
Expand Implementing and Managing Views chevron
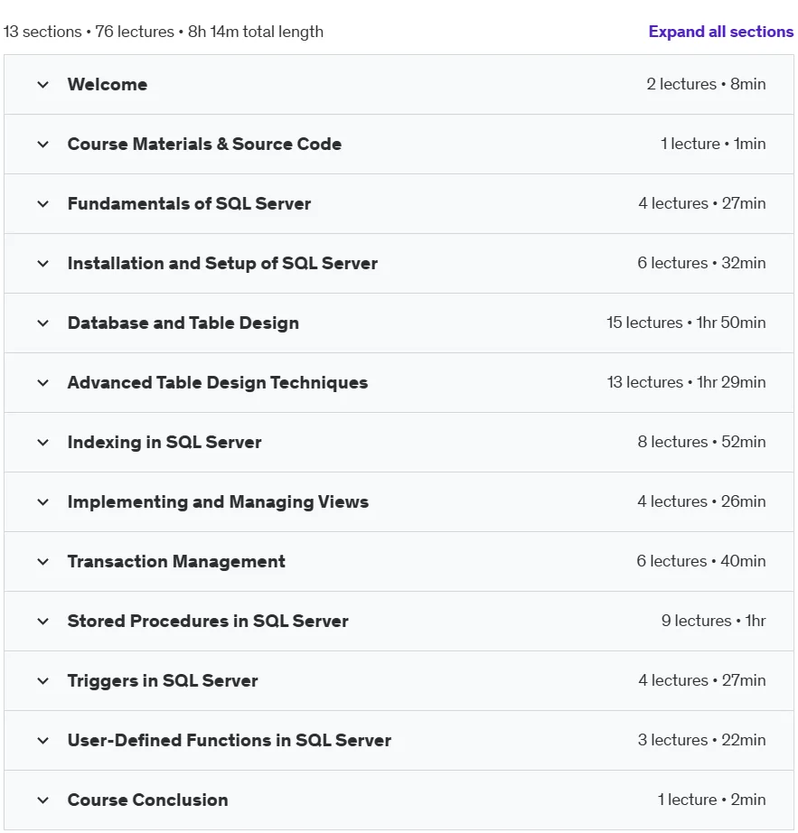43,502
